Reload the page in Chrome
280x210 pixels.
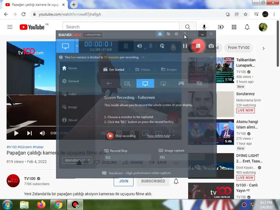[24, 14]
